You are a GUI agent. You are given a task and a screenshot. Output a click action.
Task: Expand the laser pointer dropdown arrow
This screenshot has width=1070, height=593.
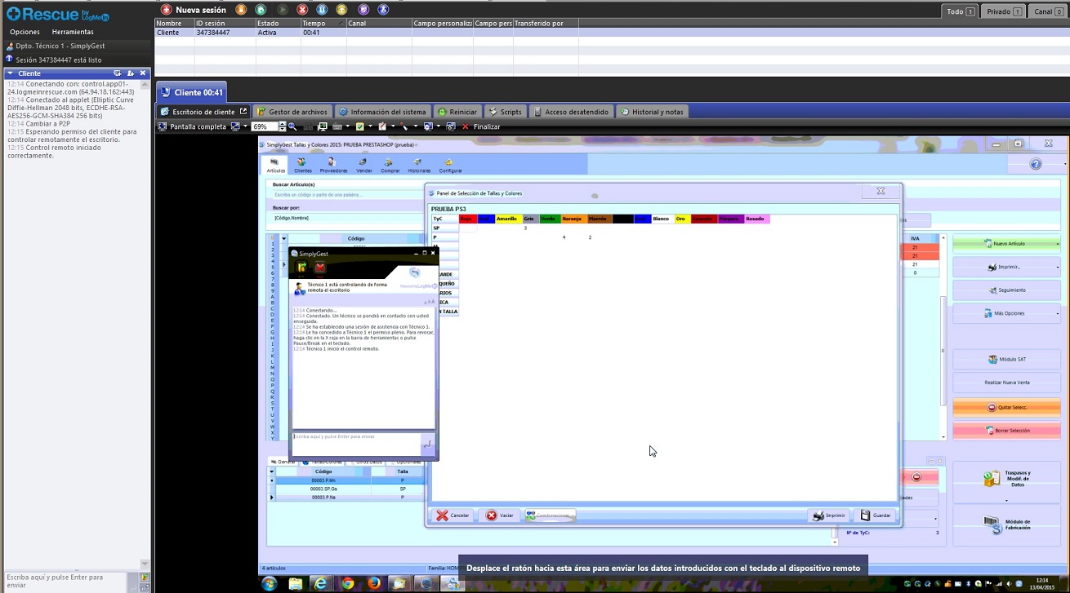tap(415, 126)
